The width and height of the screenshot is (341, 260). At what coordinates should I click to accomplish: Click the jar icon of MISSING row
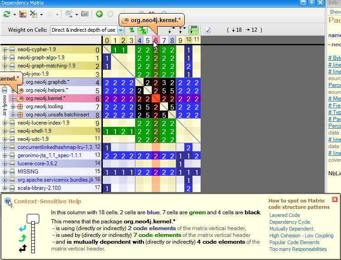(12, 172)
